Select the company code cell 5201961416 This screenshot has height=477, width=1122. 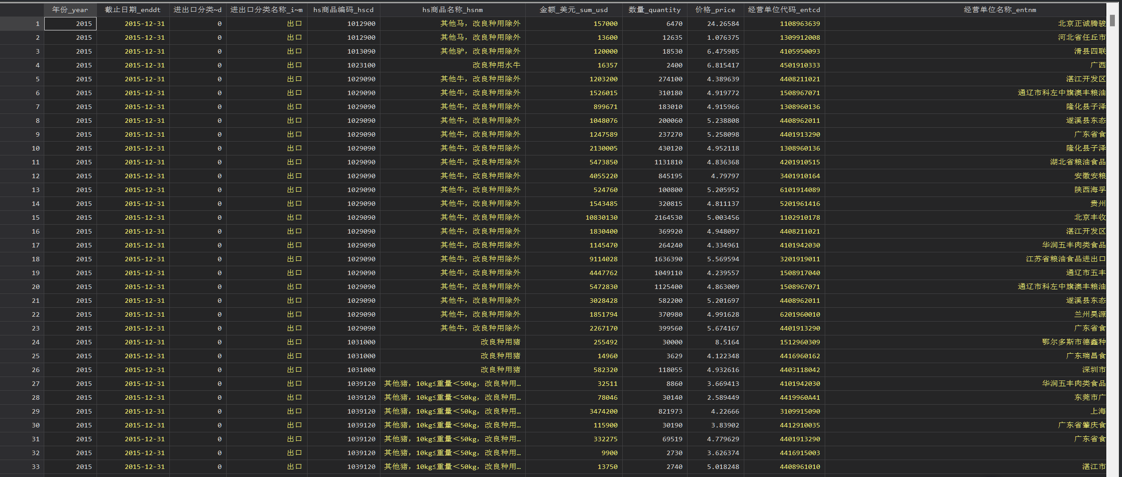point(784,204)
